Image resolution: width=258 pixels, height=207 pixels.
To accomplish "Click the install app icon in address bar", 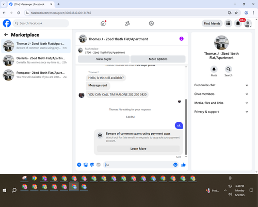I will [230, 13].
